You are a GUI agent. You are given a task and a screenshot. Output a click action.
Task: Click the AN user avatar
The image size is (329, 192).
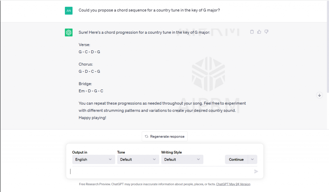(x=68, y=11)
